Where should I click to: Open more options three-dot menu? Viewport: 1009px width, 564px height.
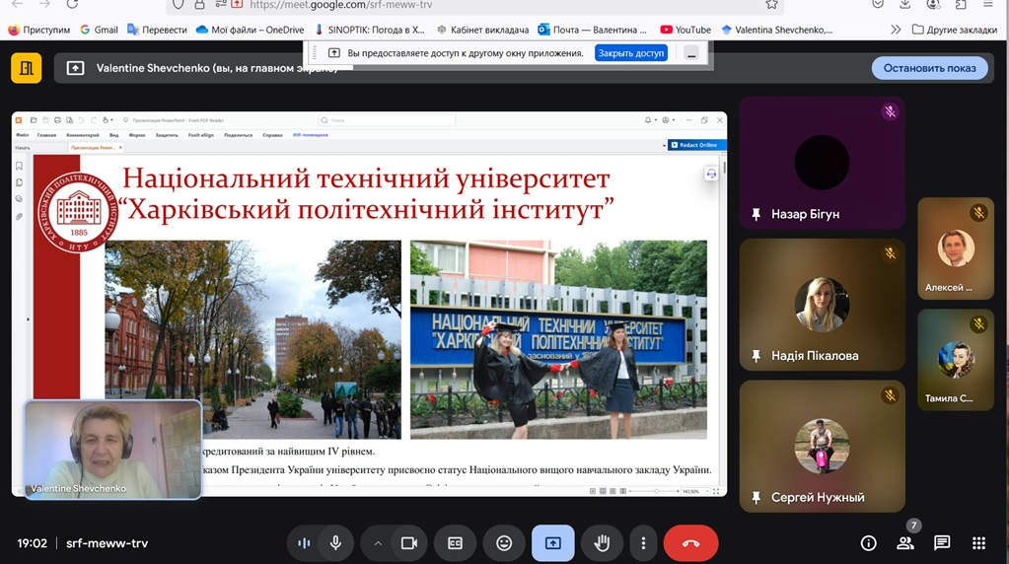pos(643,543)
